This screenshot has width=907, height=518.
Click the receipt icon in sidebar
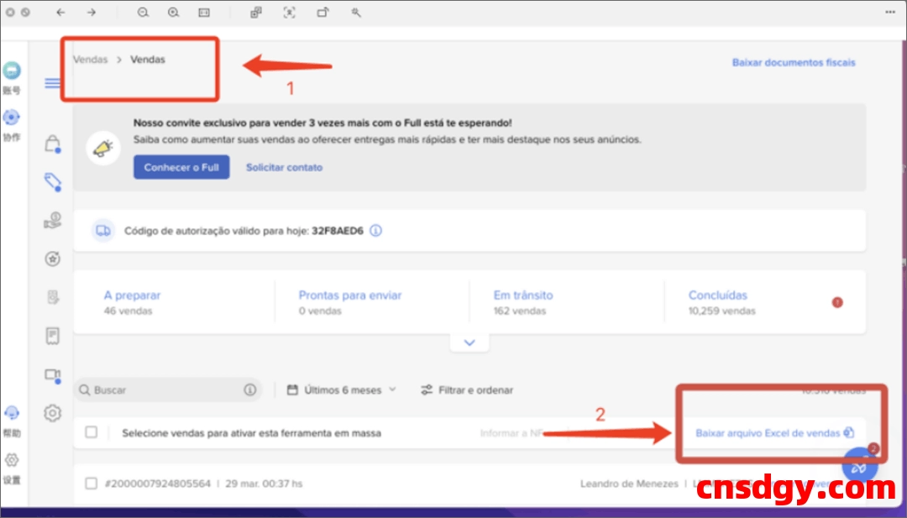[53, 336]
